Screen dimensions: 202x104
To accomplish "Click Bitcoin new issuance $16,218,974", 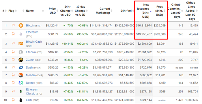I will click(x=144, y=25).
